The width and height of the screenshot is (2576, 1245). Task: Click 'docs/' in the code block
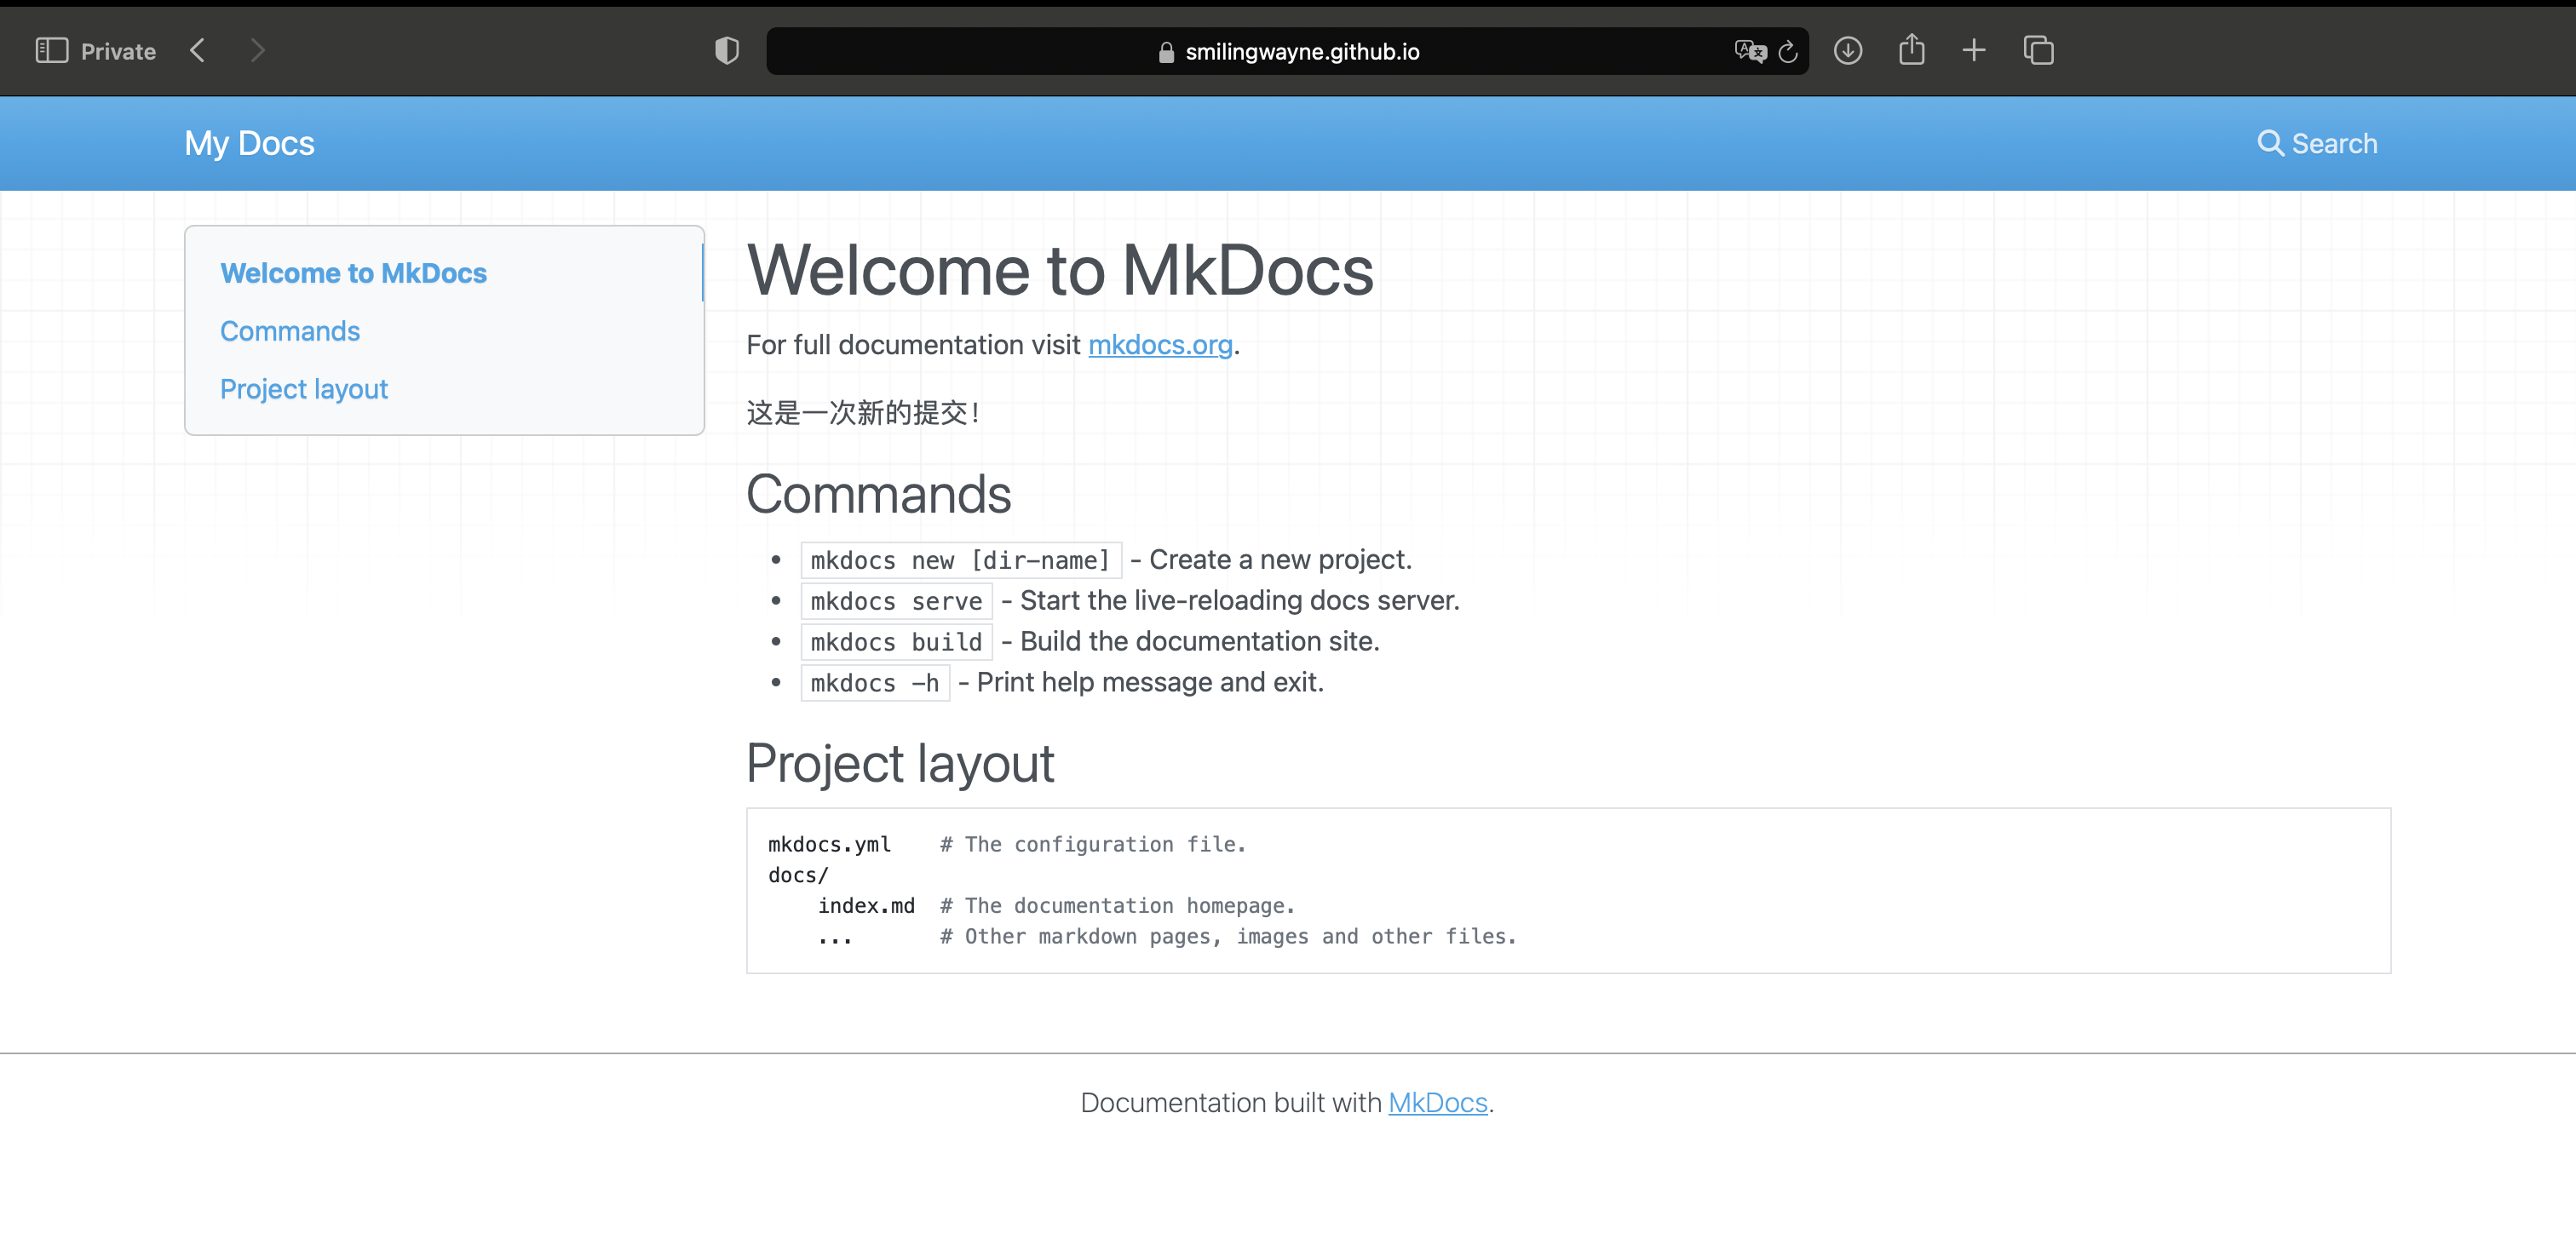pyautogui.click(x=798, y=876)
